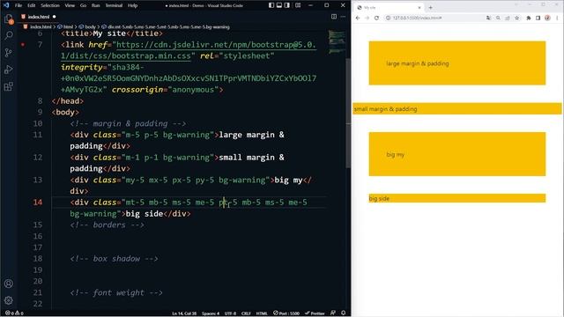Click the translate icon in Chrome address bar
Screen dimensions: 564x317
(x=488, y=18)
